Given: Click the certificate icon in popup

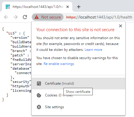Looking at the screenshot, I should pyautogui.click(x=39, y=83).
